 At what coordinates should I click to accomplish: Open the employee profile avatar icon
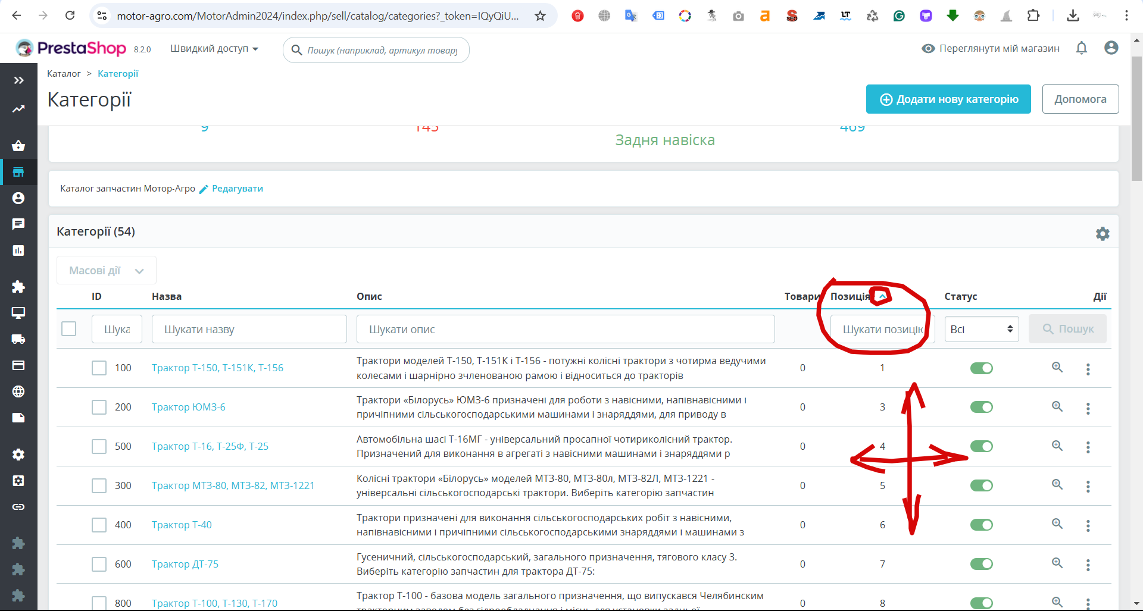tap(1111, 48)
